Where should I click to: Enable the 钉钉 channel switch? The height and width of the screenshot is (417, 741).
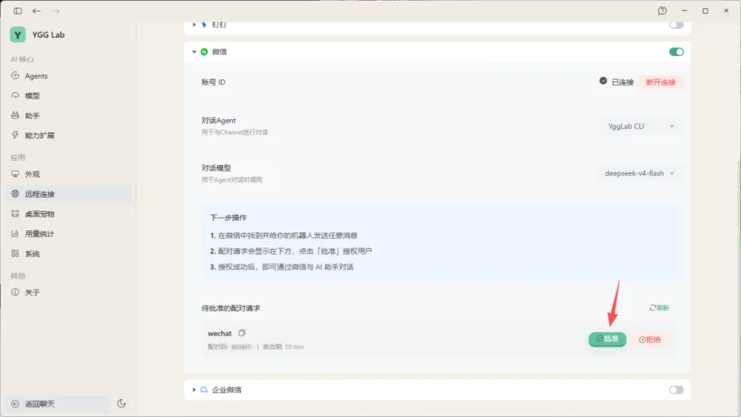tap(677, 24)
